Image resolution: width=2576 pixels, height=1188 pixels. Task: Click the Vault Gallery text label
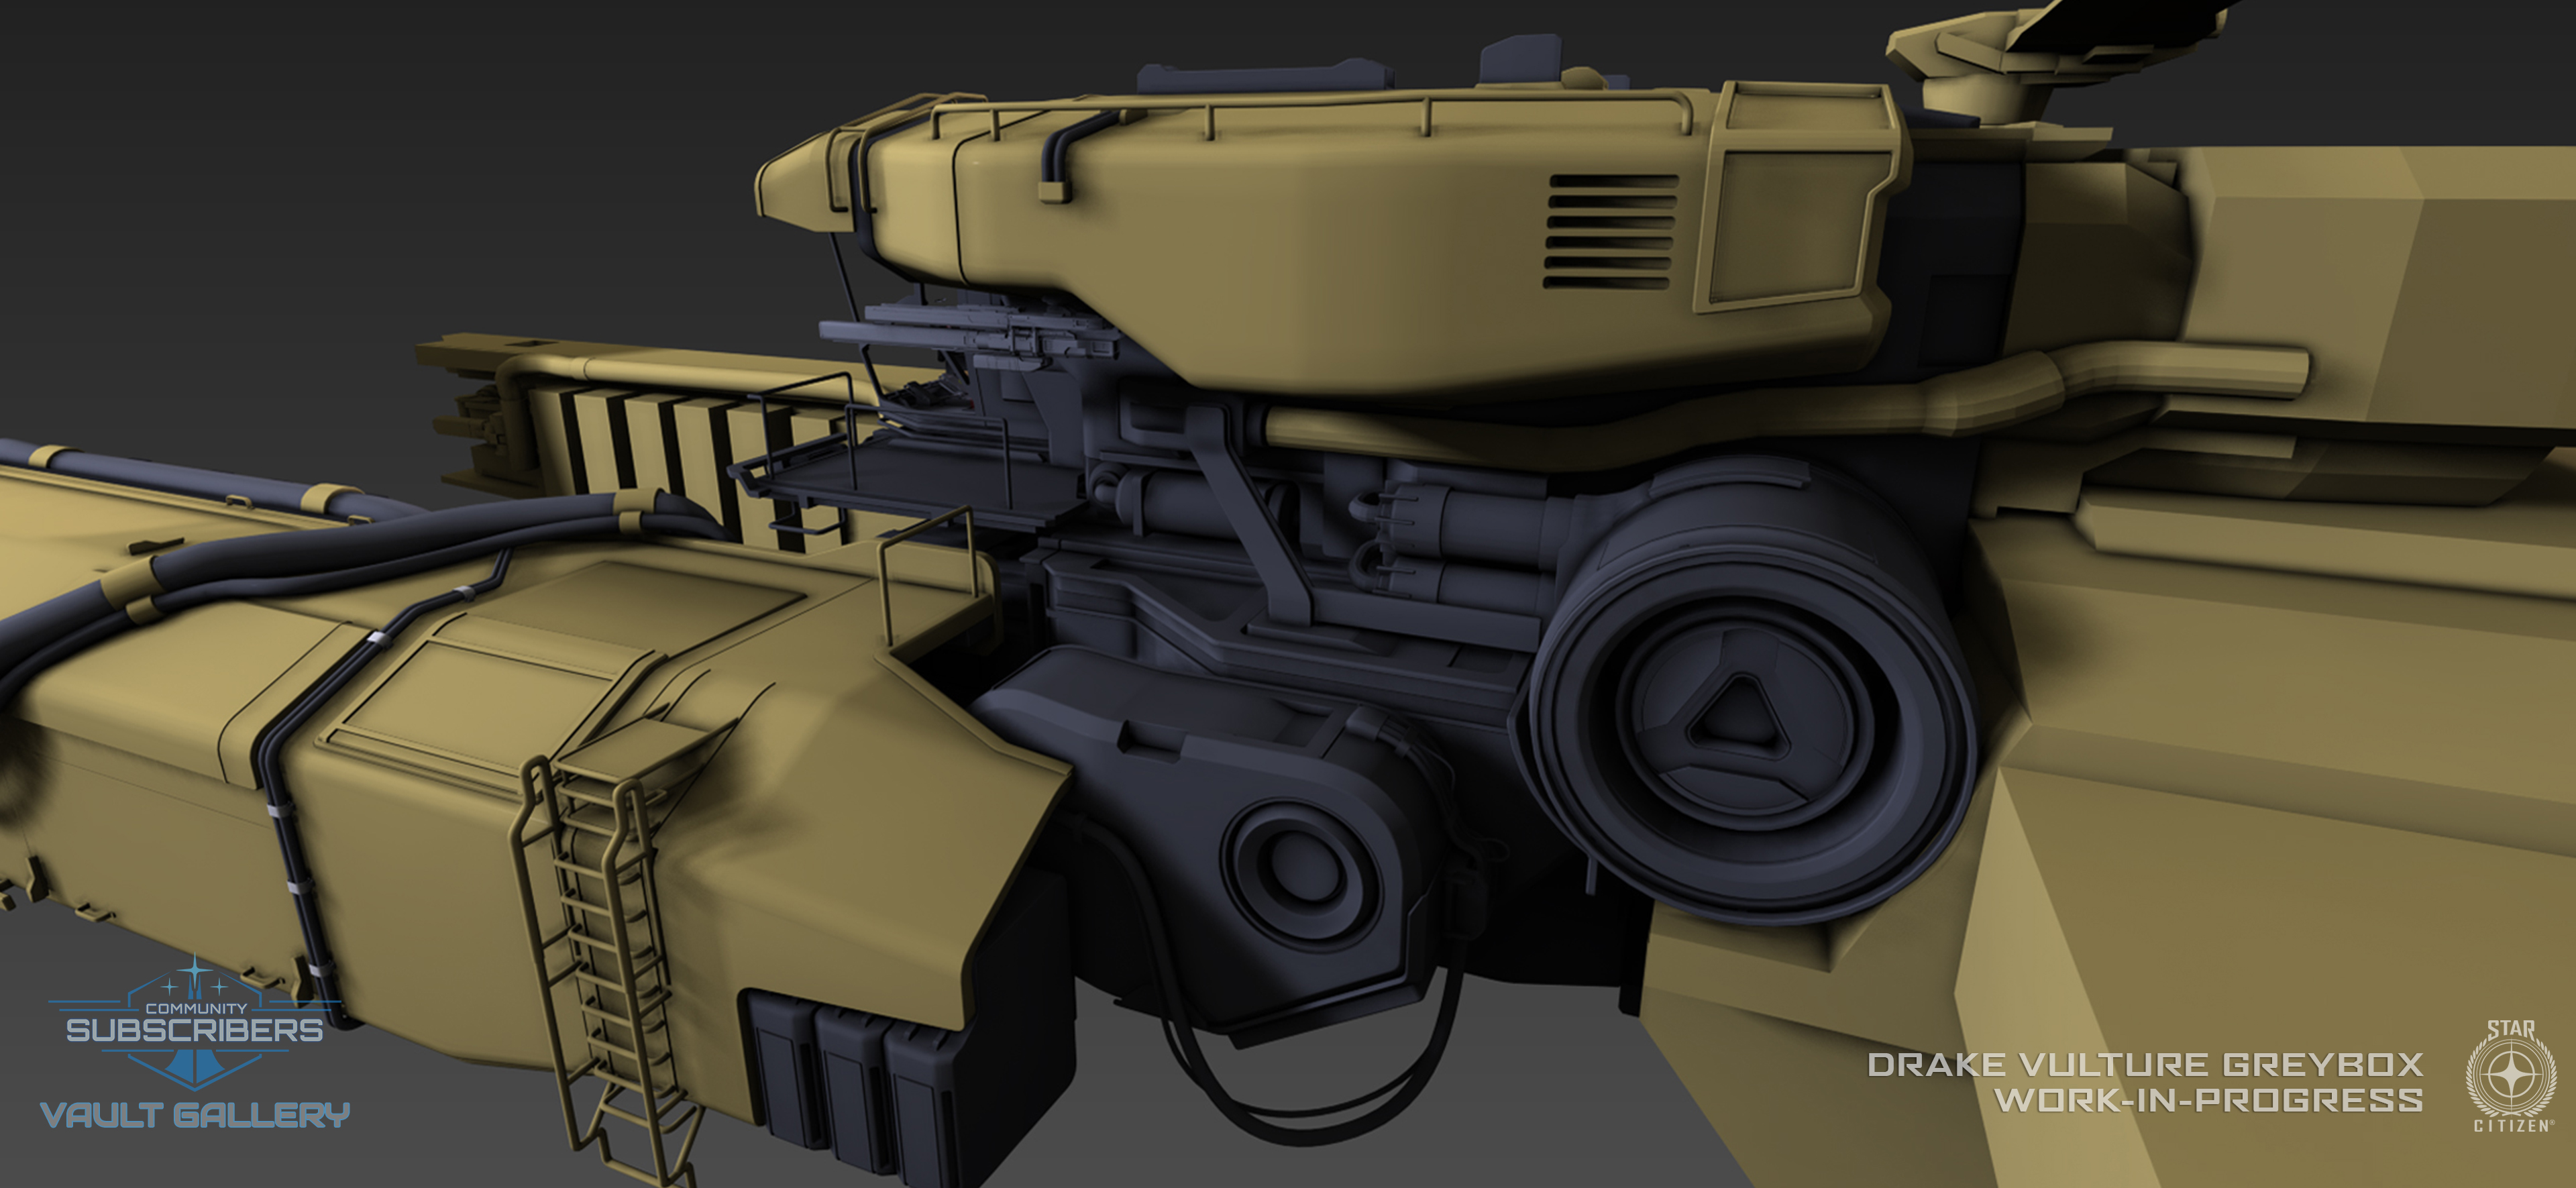[x=195, y=1115]
